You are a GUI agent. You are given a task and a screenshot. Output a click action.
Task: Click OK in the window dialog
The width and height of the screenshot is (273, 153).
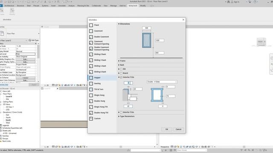tap(167, 129)
